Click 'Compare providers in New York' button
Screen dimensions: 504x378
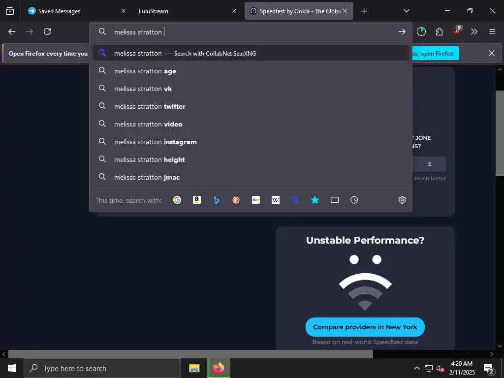365,327
